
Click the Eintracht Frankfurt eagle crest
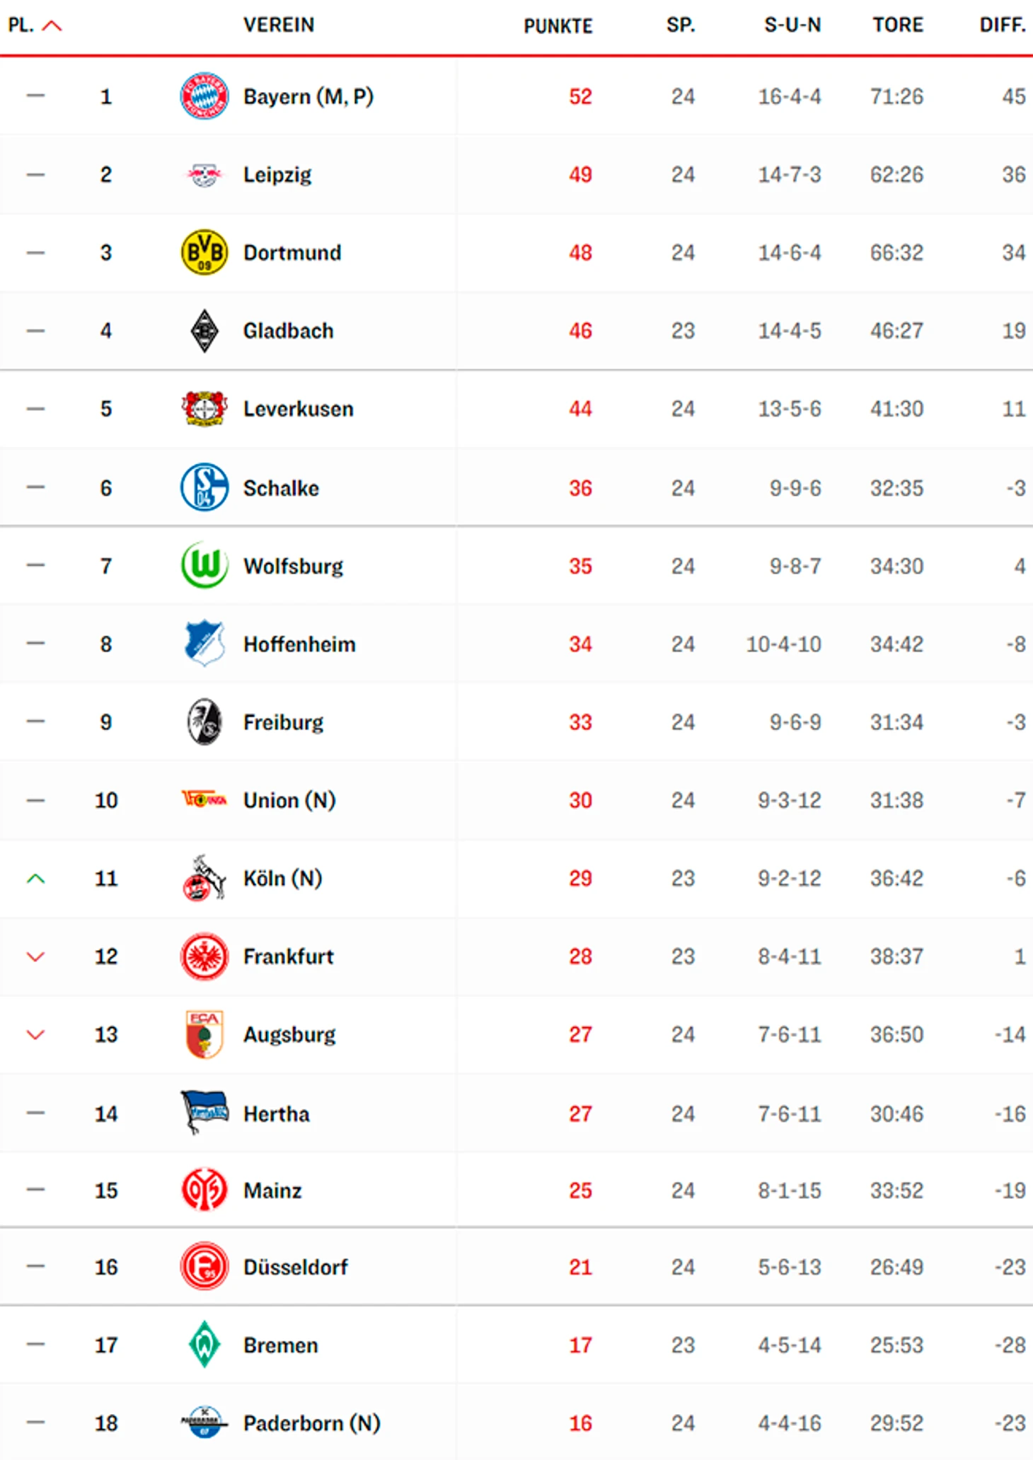pos(204,956)
